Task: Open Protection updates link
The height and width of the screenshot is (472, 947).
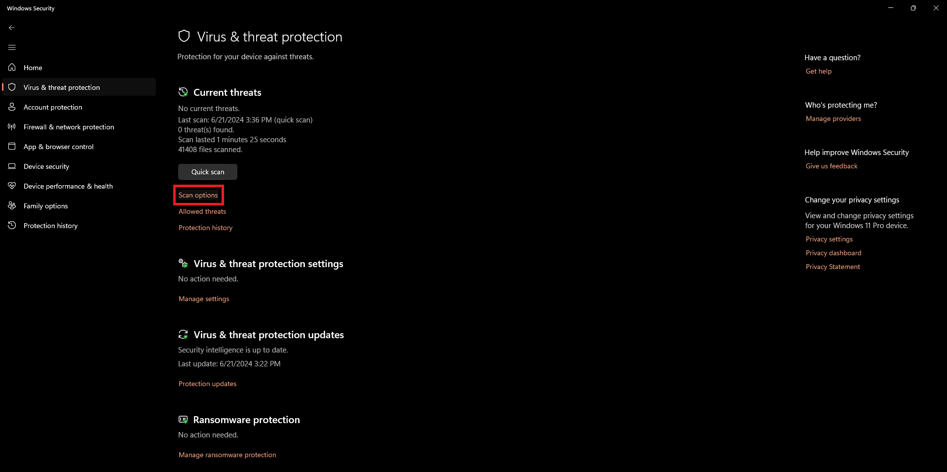Action: 207,384
